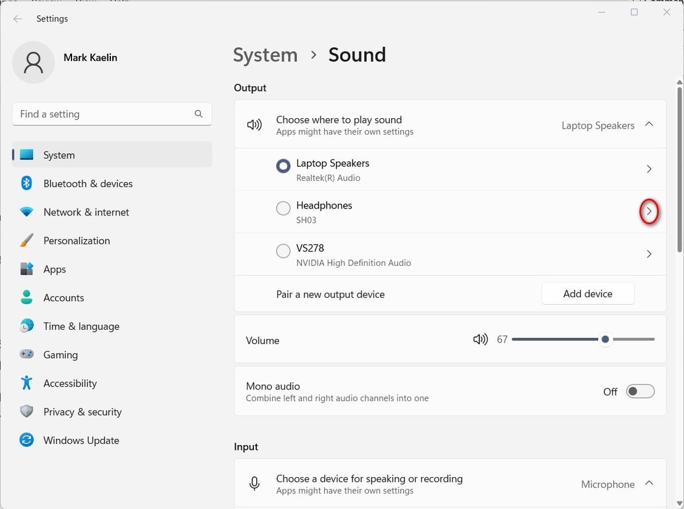The image size is (684, 509).
Task: Click the SH03 headphones label
Action: 306,220
